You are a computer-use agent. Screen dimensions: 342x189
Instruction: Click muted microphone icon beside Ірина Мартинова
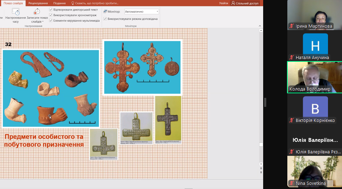[292, 26]
